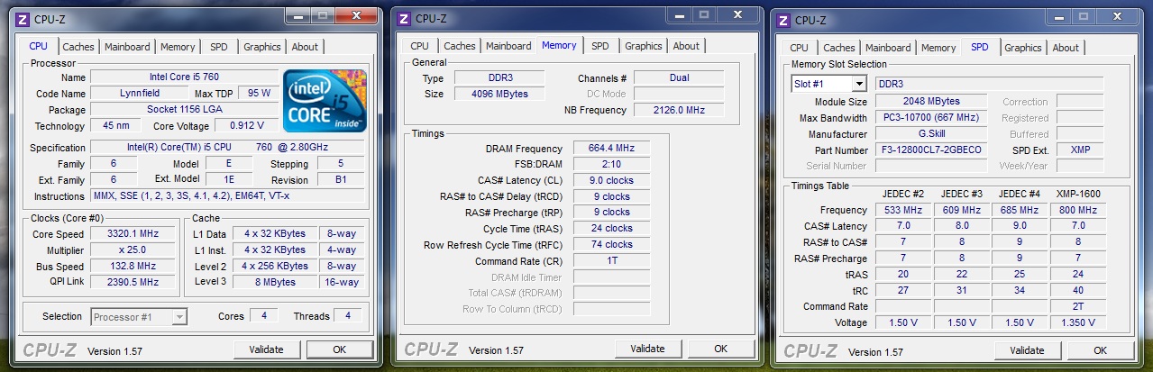The width and height of the screenshot is (1153, 372).
Task: Click the XMP-1600 frequency cell 800 MHz
Action: pyautogui.click(x=1076, y=210)
